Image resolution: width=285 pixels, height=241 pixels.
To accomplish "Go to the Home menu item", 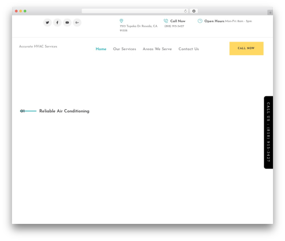I will coord(101,49).
